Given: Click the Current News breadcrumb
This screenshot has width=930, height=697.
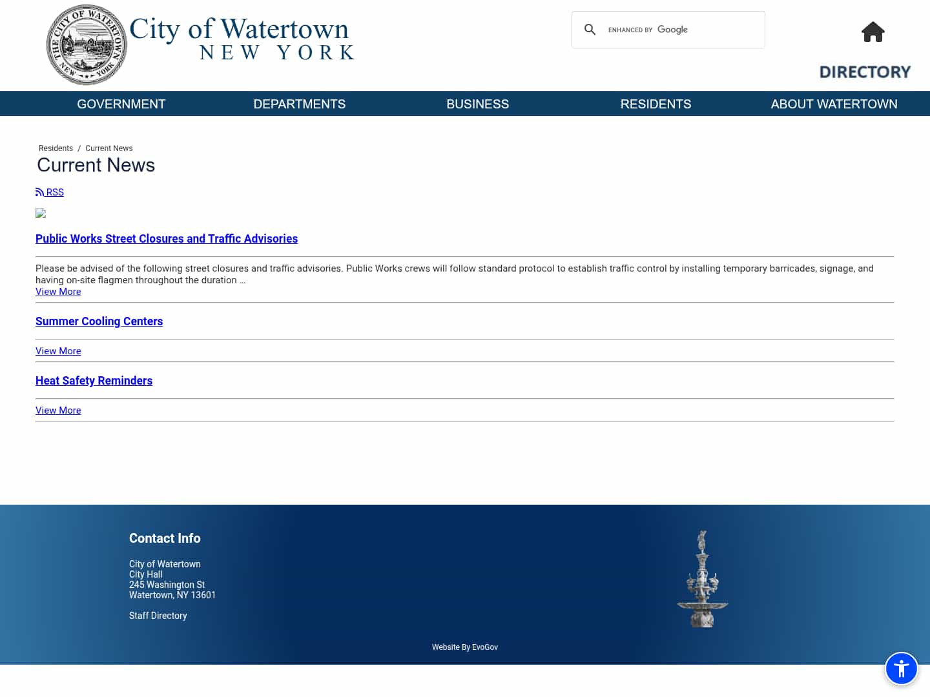Looking at the screenshot, I should click(109, 148).
